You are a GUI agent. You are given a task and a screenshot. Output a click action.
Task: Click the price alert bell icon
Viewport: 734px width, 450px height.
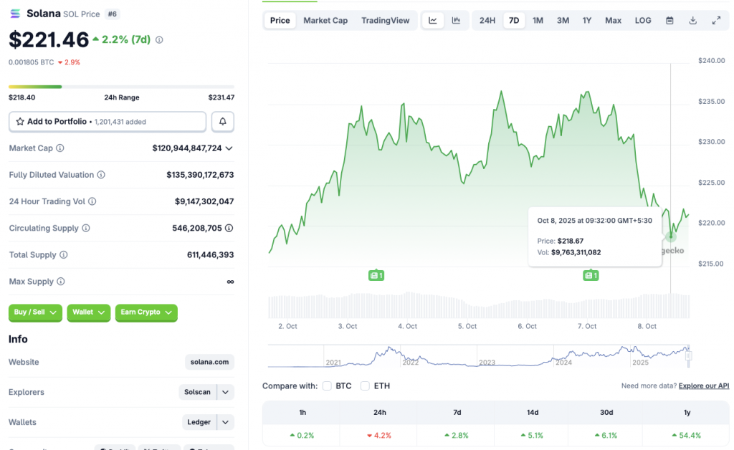point(223,122)
